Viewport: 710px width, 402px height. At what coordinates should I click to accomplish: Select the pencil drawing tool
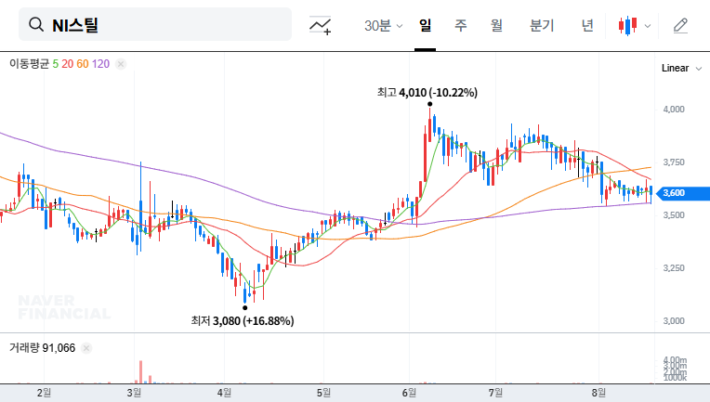[680, 25]
